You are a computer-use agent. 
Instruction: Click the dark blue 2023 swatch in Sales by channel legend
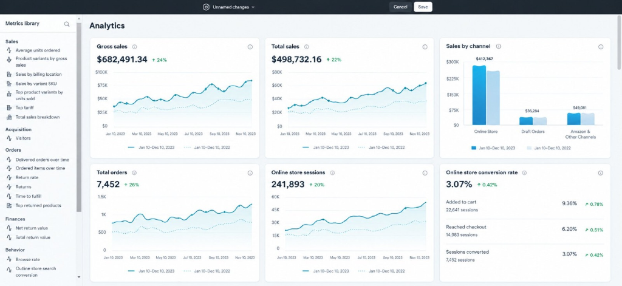(x=473, y=148)
